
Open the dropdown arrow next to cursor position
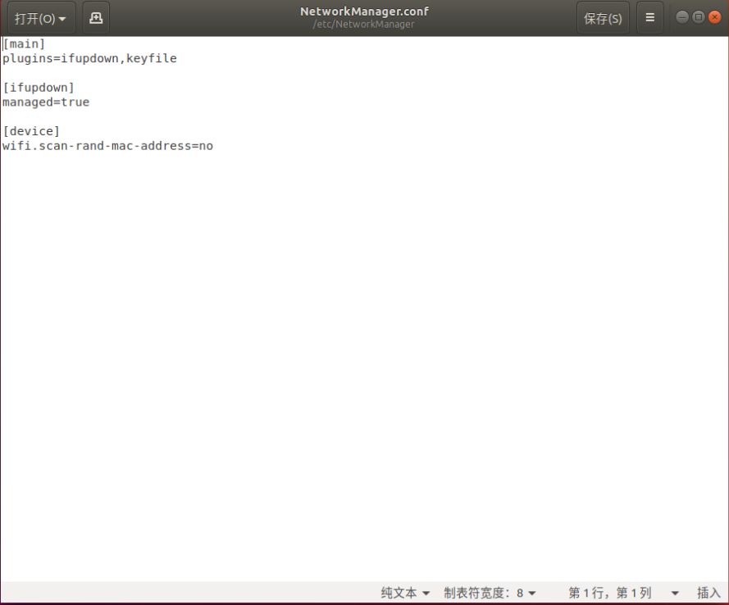pyautogui.click(x=675, y=594)
